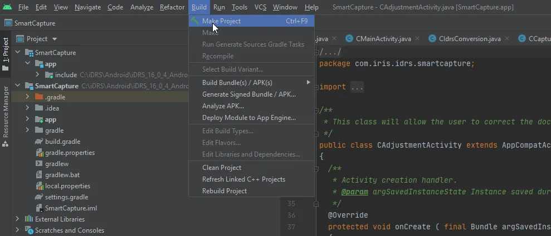This screenshot has height=236, width=551.
Task: Select Rebuild Project
Action: tap(252, 191)
